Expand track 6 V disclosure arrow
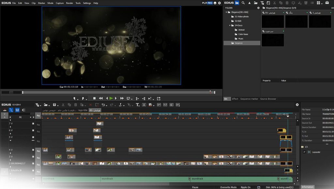The width and height of the screenshot is (334, 189). 10,134
